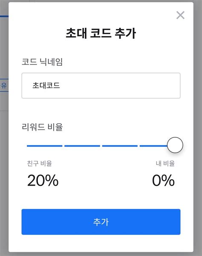Viewport: 202px width, 256px height.
Task: Click dimmed backdrop below the 유 tab
Action: [4, 180]
